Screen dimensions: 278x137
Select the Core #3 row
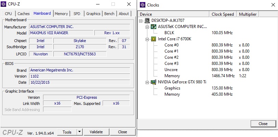[x=171, y=64]
